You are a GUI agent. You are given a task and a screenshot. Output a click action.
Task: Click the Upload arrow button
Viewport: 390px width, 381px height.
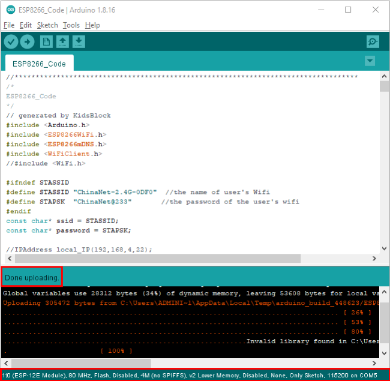[x=27, y=41]
